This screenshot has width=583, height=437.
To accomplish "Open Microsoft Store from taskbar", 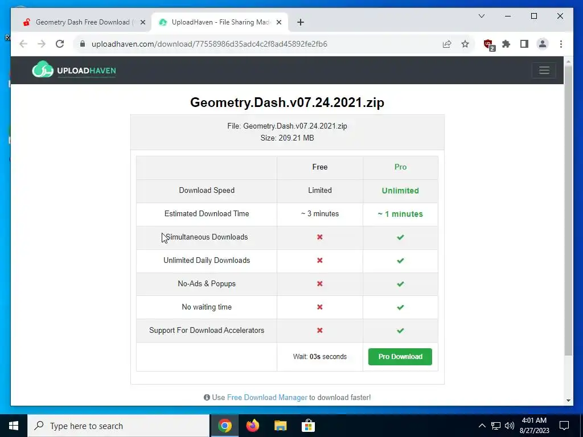I will (x=308, y=426).
